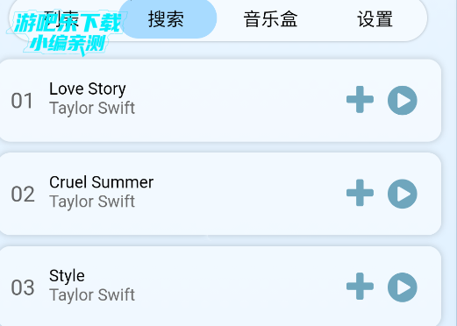Click Taylor Swift artist under Style
Image resolution: width=457 pixels, height=326 pixels.
click(x=92, y=295)
